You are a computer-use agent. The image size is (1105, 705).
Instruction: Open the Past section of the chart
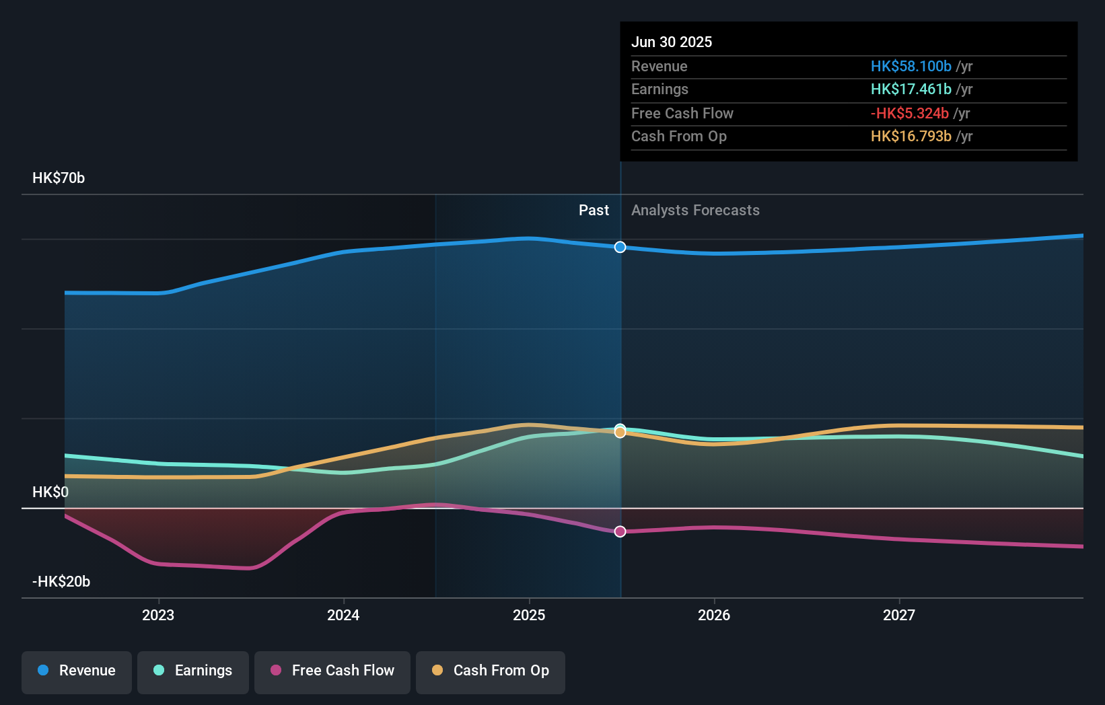(594, 211)
